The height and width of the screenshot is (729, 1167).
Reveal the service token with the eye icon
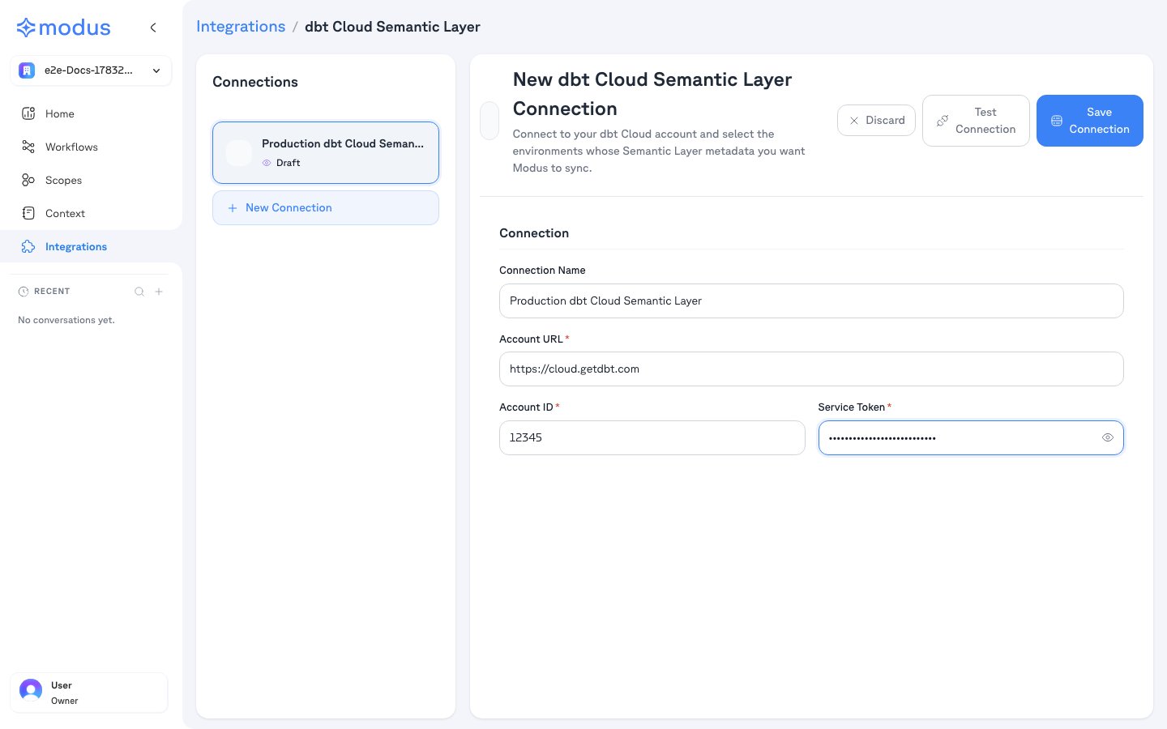pos(1108,437)
